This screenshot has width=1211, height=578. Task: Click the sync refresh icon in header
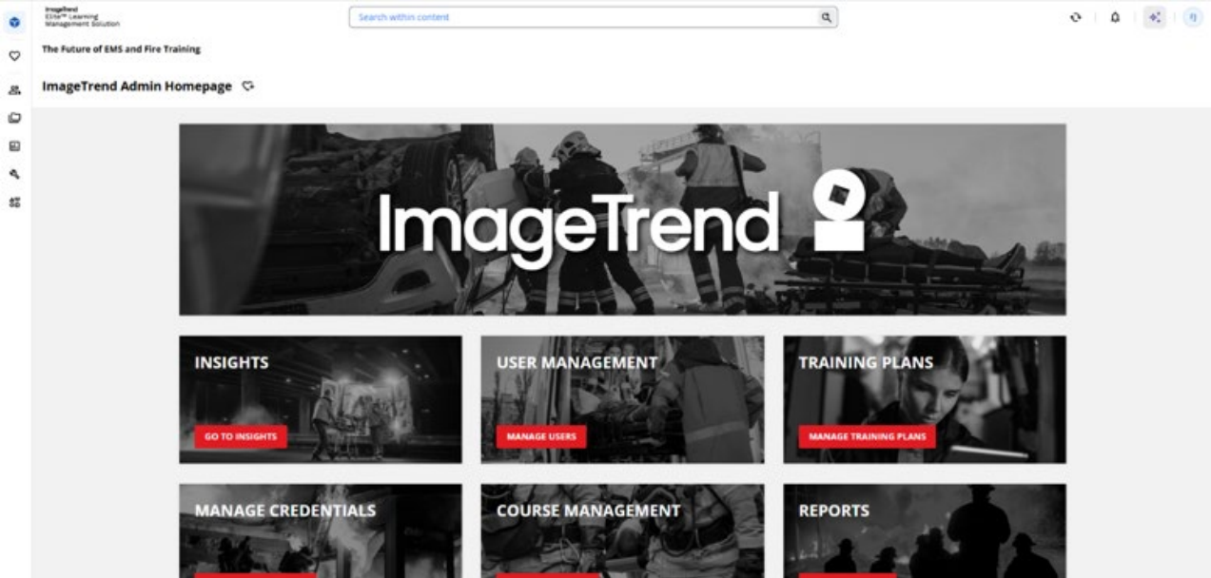(x=1076, y=17)
